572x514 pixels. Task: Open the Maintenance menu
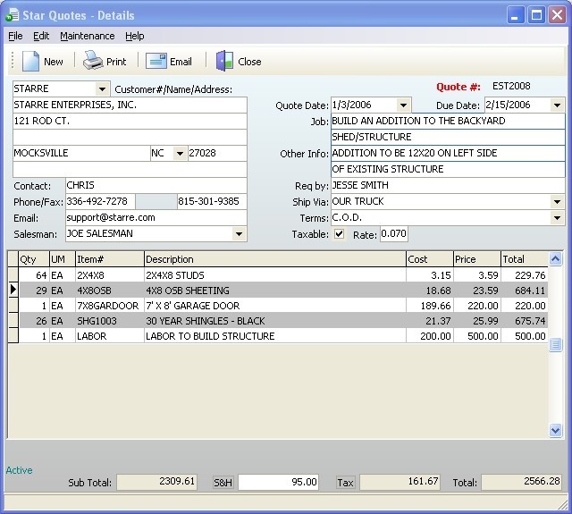(x=87, y=36)
